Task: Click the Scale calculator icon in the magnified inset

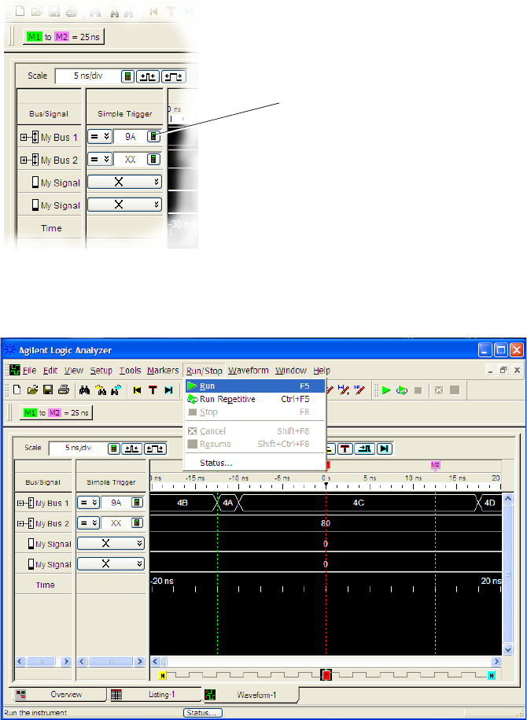Action: 128,76
